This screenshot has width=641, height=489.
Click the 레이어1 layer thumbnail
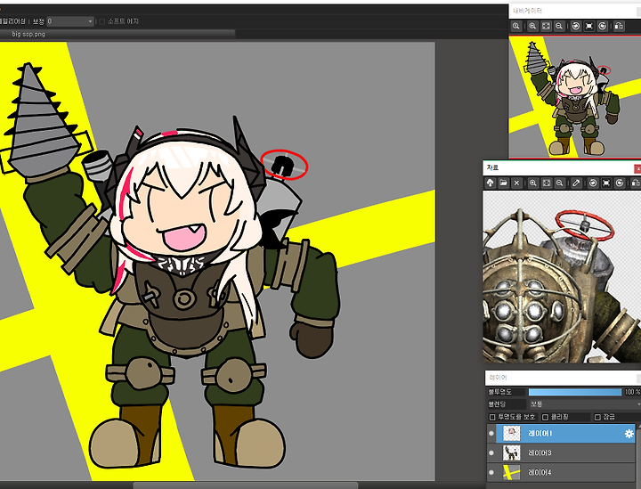(x=511, y=434)
